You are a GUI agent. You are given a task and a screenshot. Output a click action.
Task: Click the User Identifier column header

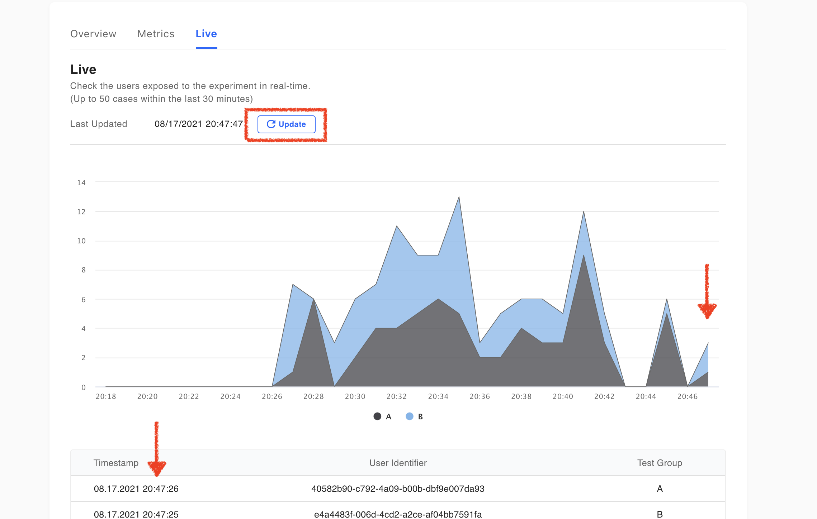[x=398, y=463]
